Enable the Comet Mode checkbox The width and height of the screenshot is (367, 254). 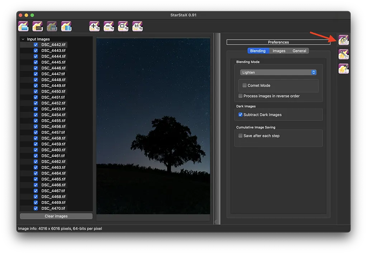[x=244, y=86]
